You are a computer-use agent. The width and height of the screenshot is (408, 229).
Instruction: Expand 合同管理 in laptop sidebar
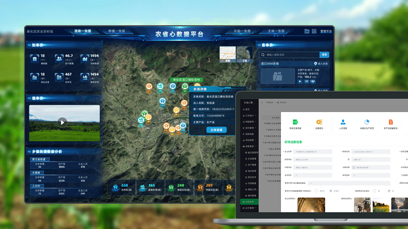click(249, 128)
